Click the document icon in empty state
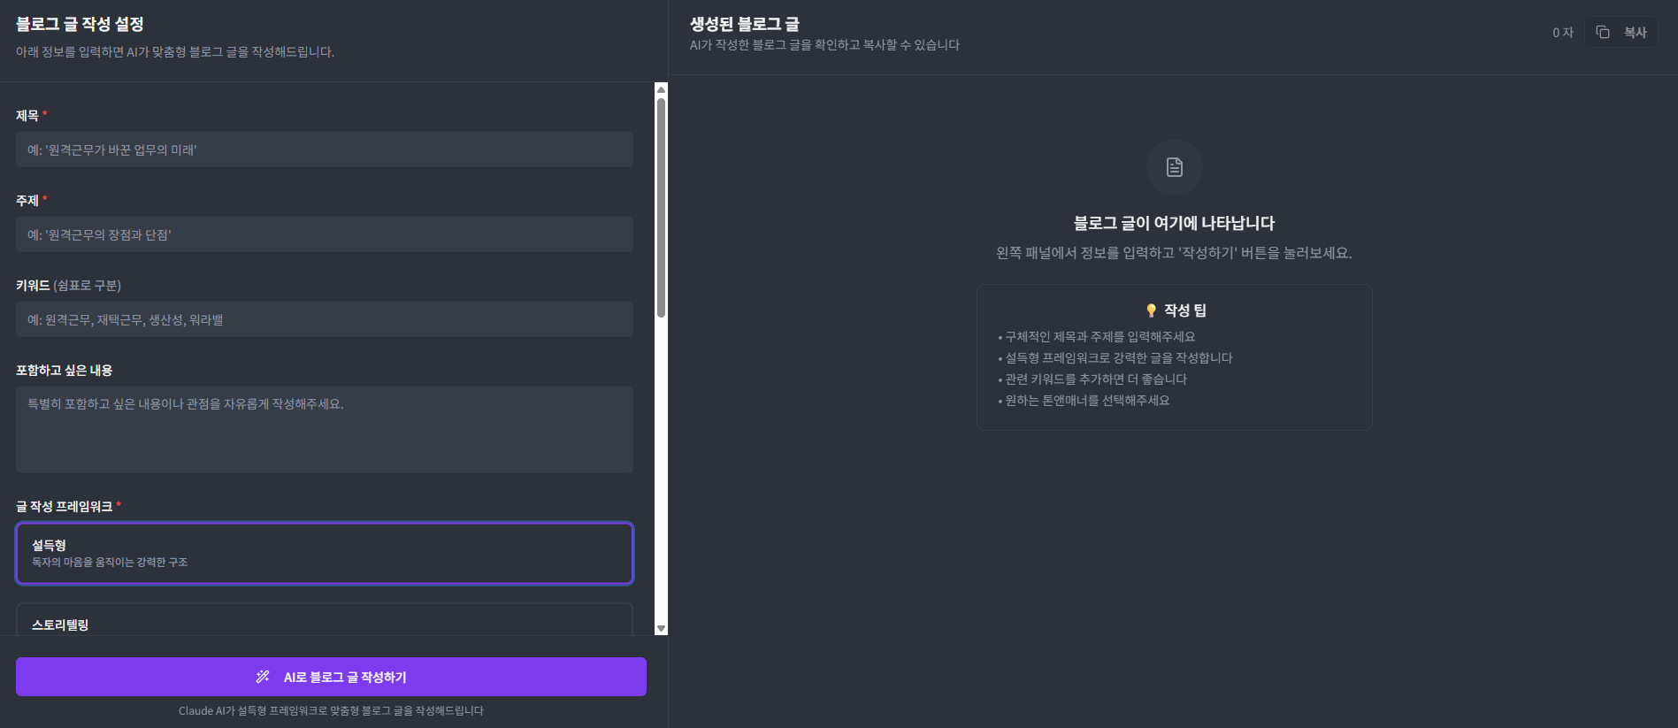This screenshot has width=1678, height=728. tap(1174, 167)
